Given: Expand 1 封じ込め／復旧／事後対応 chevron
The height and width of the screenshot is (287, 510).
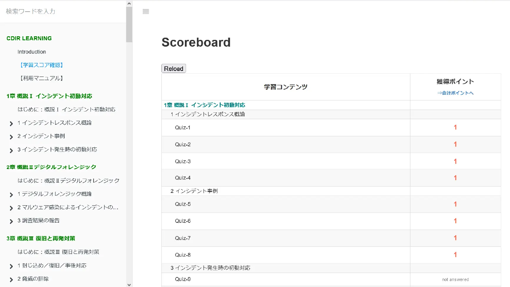Looking at the screenshot, I should click(11, 266).
